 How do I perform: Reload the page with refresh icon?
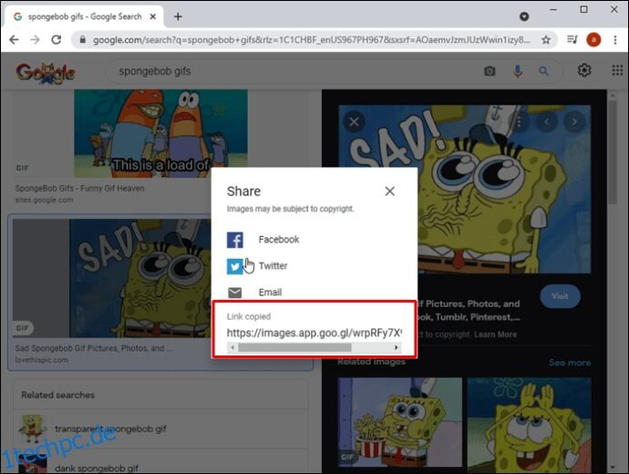pyautogui.click(x=57, y=39)
